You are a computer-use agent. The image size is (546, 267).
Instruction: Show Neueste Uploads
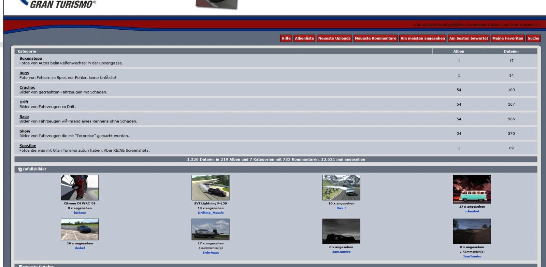(334, 39)
